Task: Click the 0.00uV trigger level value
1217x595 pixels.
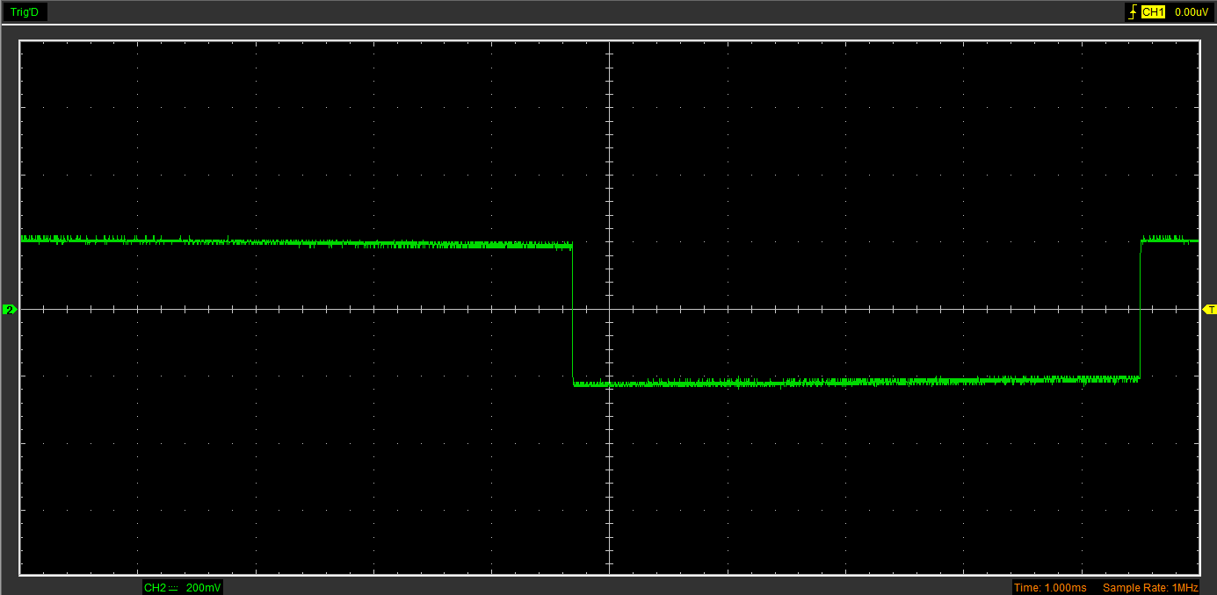Action: point(1192,12)
